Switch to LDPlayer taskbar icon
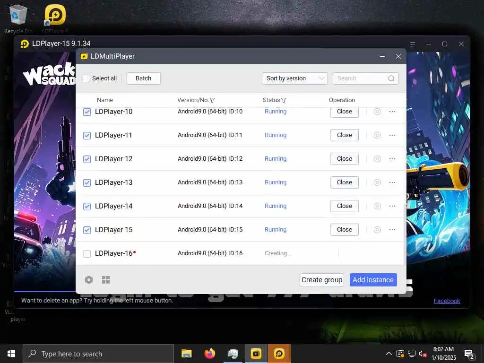Viewport: 484px width, 363px height. [279, 354]
